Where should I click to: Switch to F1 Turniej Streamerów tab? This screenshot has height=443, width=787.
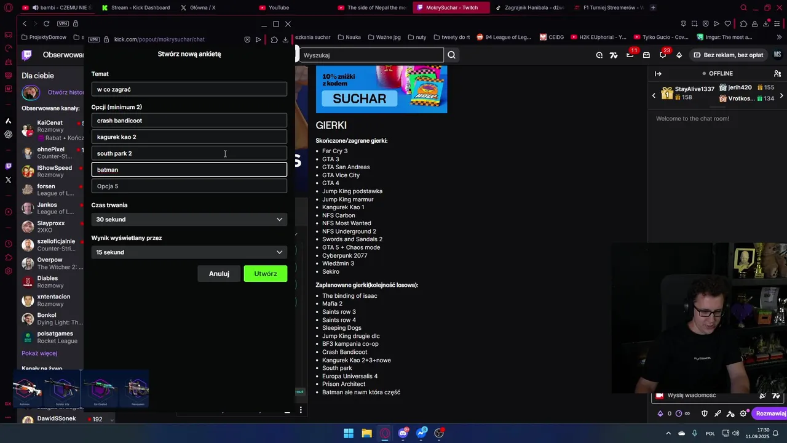[x=607, y=8]
